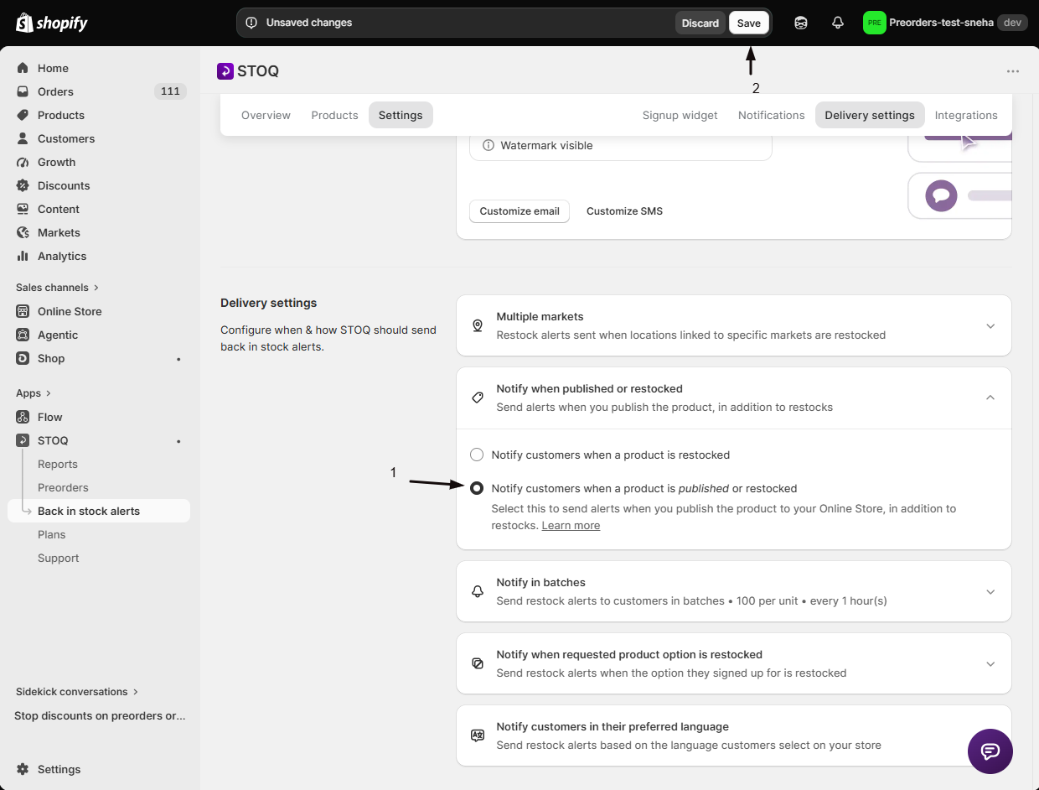Expand Notify when requested product option section

point(990,663)
